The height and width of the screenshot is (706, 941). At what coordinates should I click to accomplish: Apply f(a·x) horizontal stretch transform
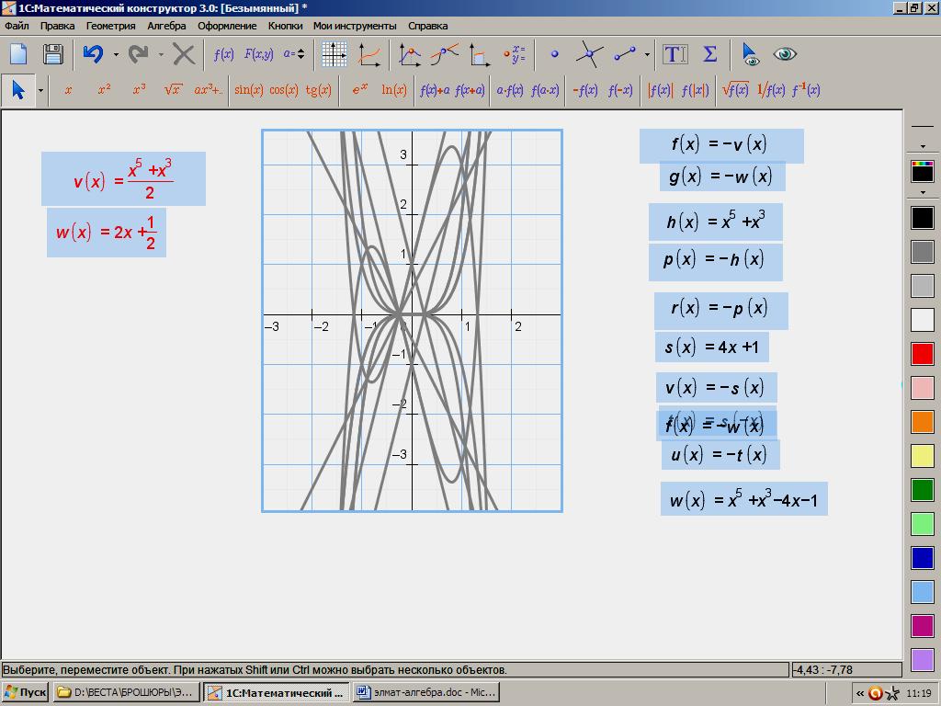tap(544, 90)
